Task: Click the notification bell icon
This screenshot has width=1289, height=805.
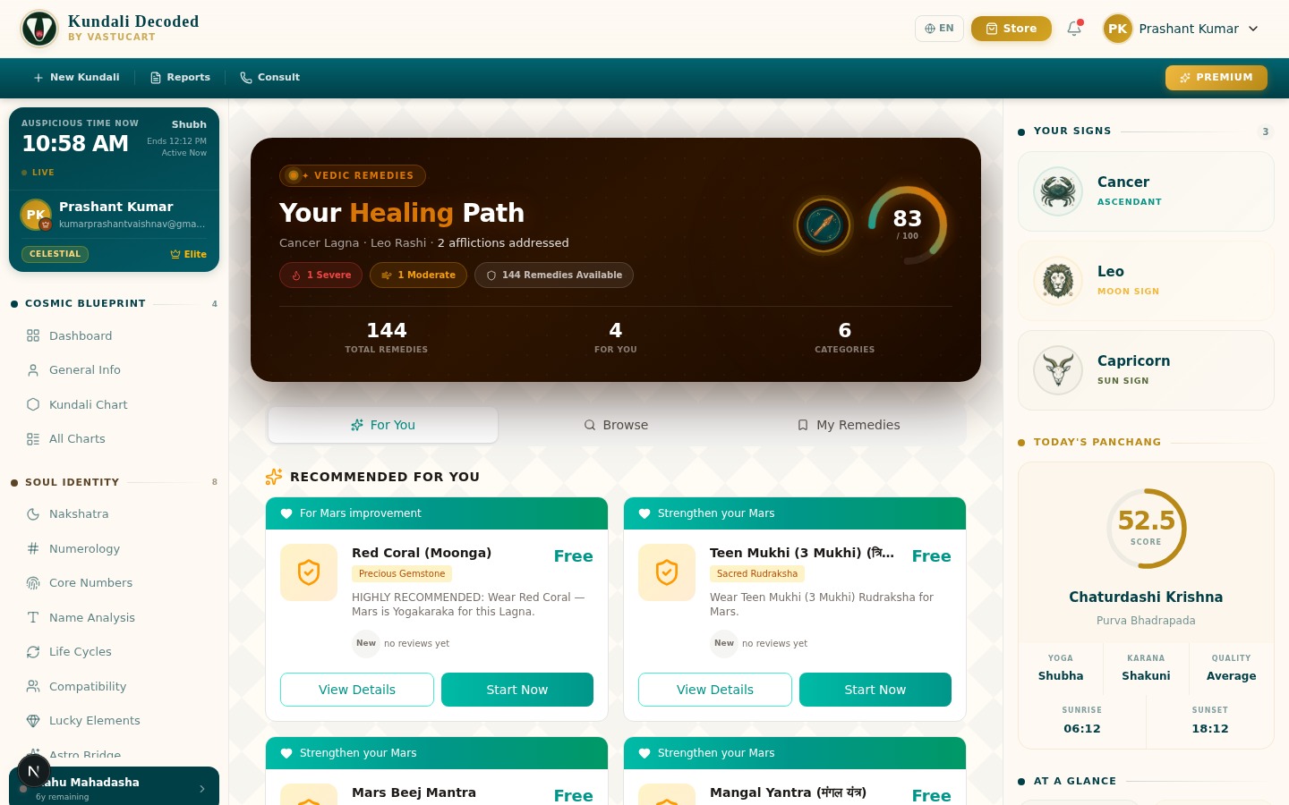Action: [1074, 29]
